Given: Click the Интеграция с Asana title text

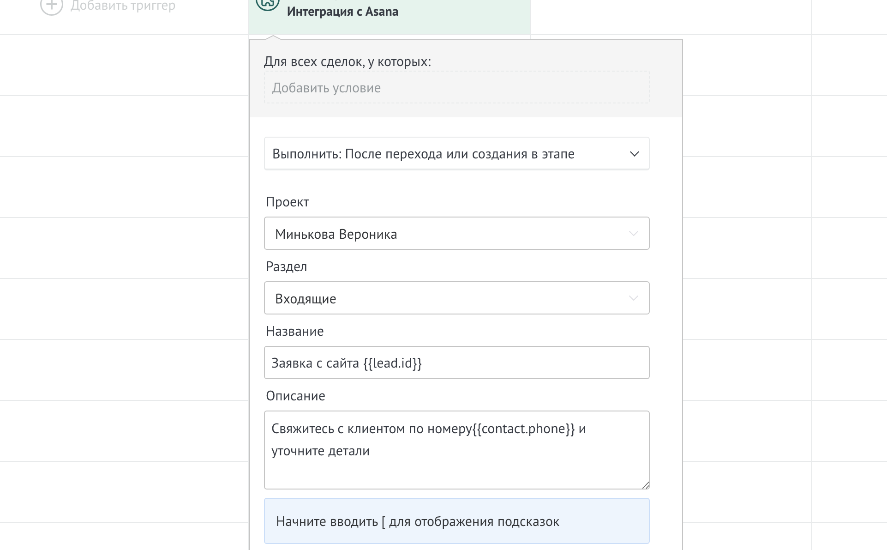Looking at the screenshot, I should coord(343,12).
